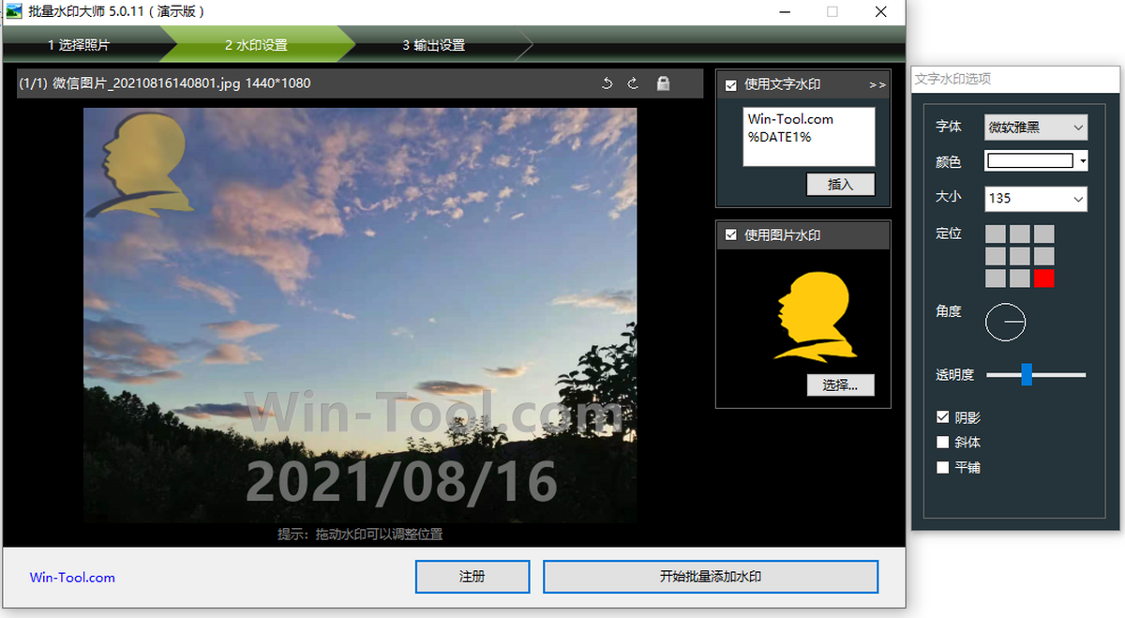1125x618 pixels.
Task: Disable the 使用文字水印 checkbox
Action: (x=731, y=85)
